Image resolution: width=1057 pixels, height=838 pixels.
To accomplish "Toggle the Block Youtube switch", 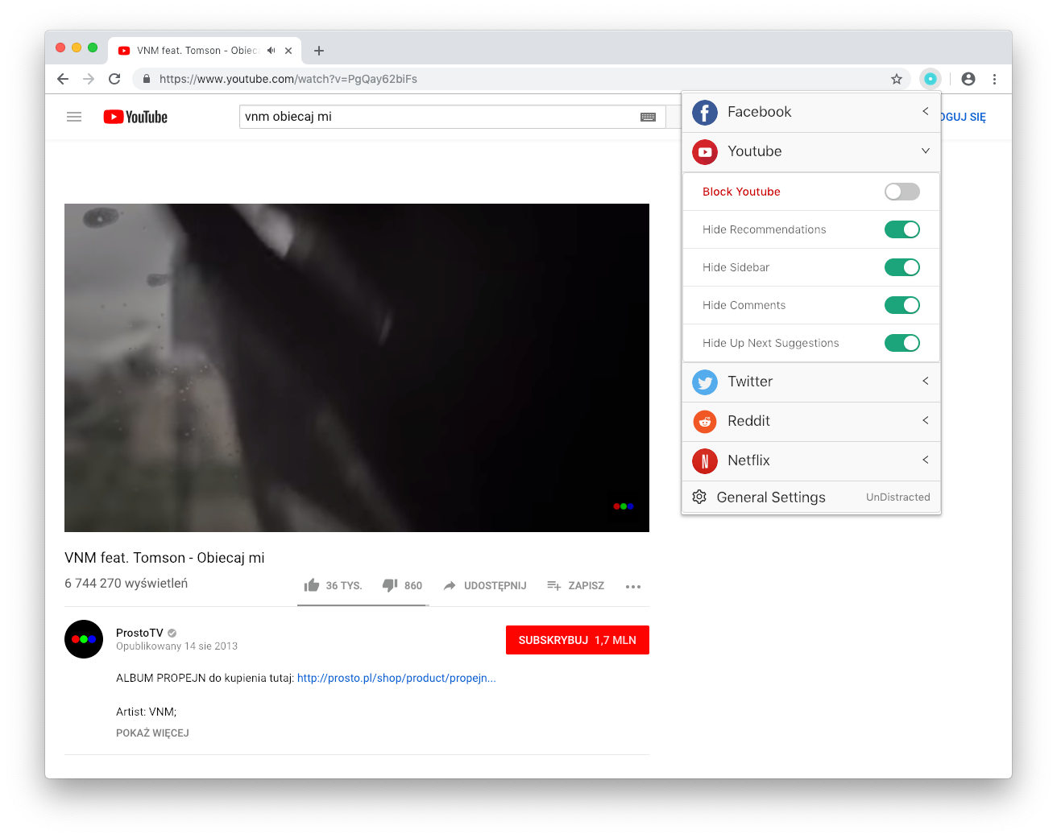I will pyautogui.click(x=902, y=192).
